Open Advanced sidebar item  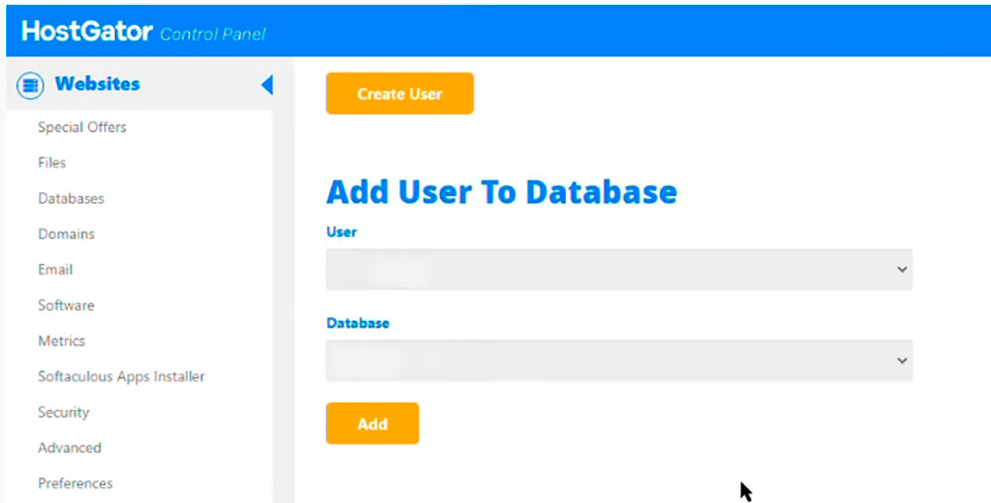coord(69,448)
